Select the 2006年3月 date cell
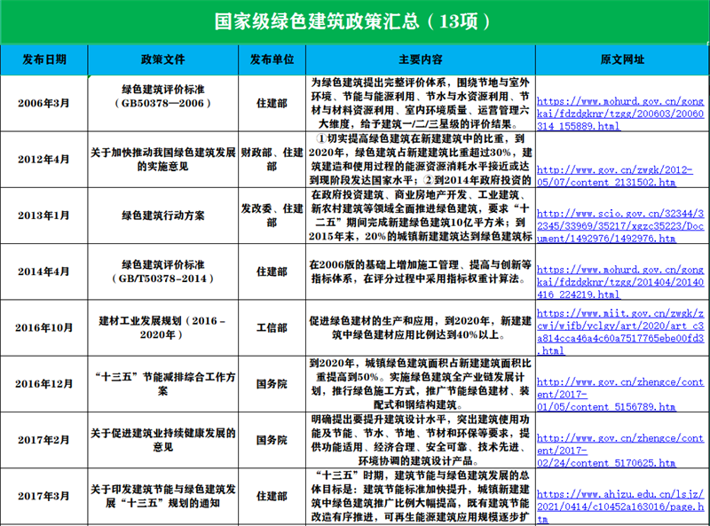The height and width of the screenshot is (526, 710). 44,104
